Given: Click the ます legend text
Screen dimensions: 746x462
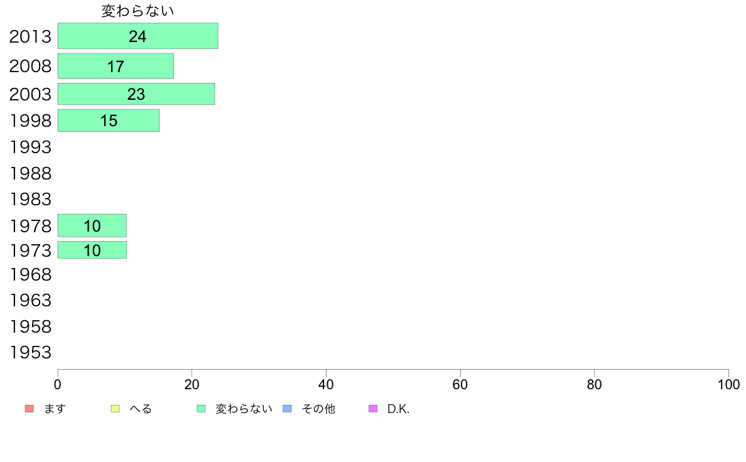Looking at the screenshot, I should (x=55, y=409).
